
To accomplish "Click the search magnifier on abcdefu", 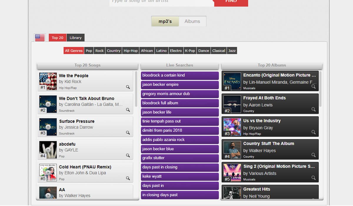I will [128, 156].
